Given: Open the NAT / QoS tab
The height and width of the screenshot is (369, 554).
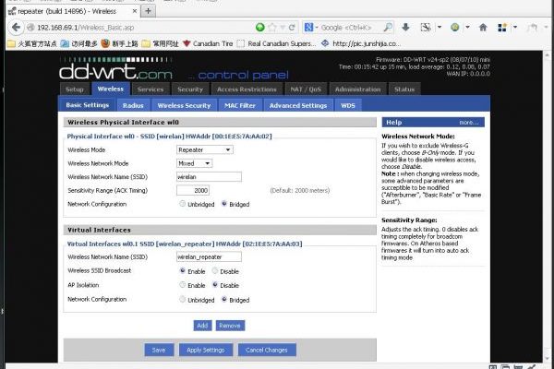Looking at the screenshot, I should click(x=306, y=89).
